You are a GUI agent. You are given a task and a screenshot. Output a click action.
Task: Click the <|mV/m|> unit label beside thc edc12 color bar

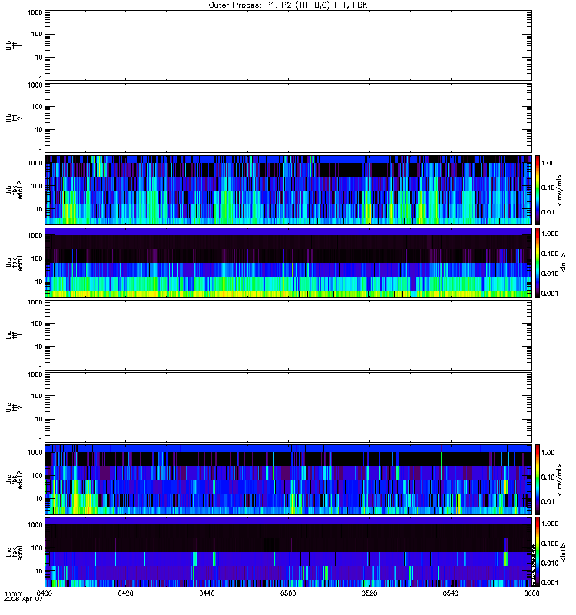pos(560,480)
